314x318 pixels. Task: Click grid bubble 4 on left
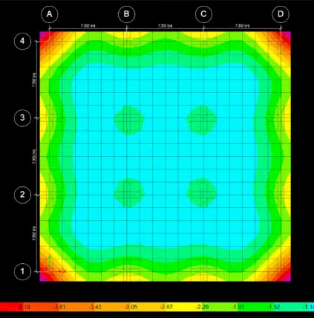[x=22, y=41]
